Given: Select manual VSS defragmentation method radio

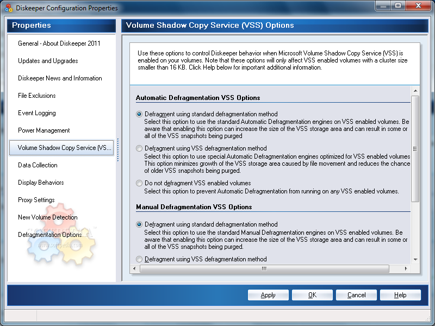Looking at the screenshot, I should (139, 259).
